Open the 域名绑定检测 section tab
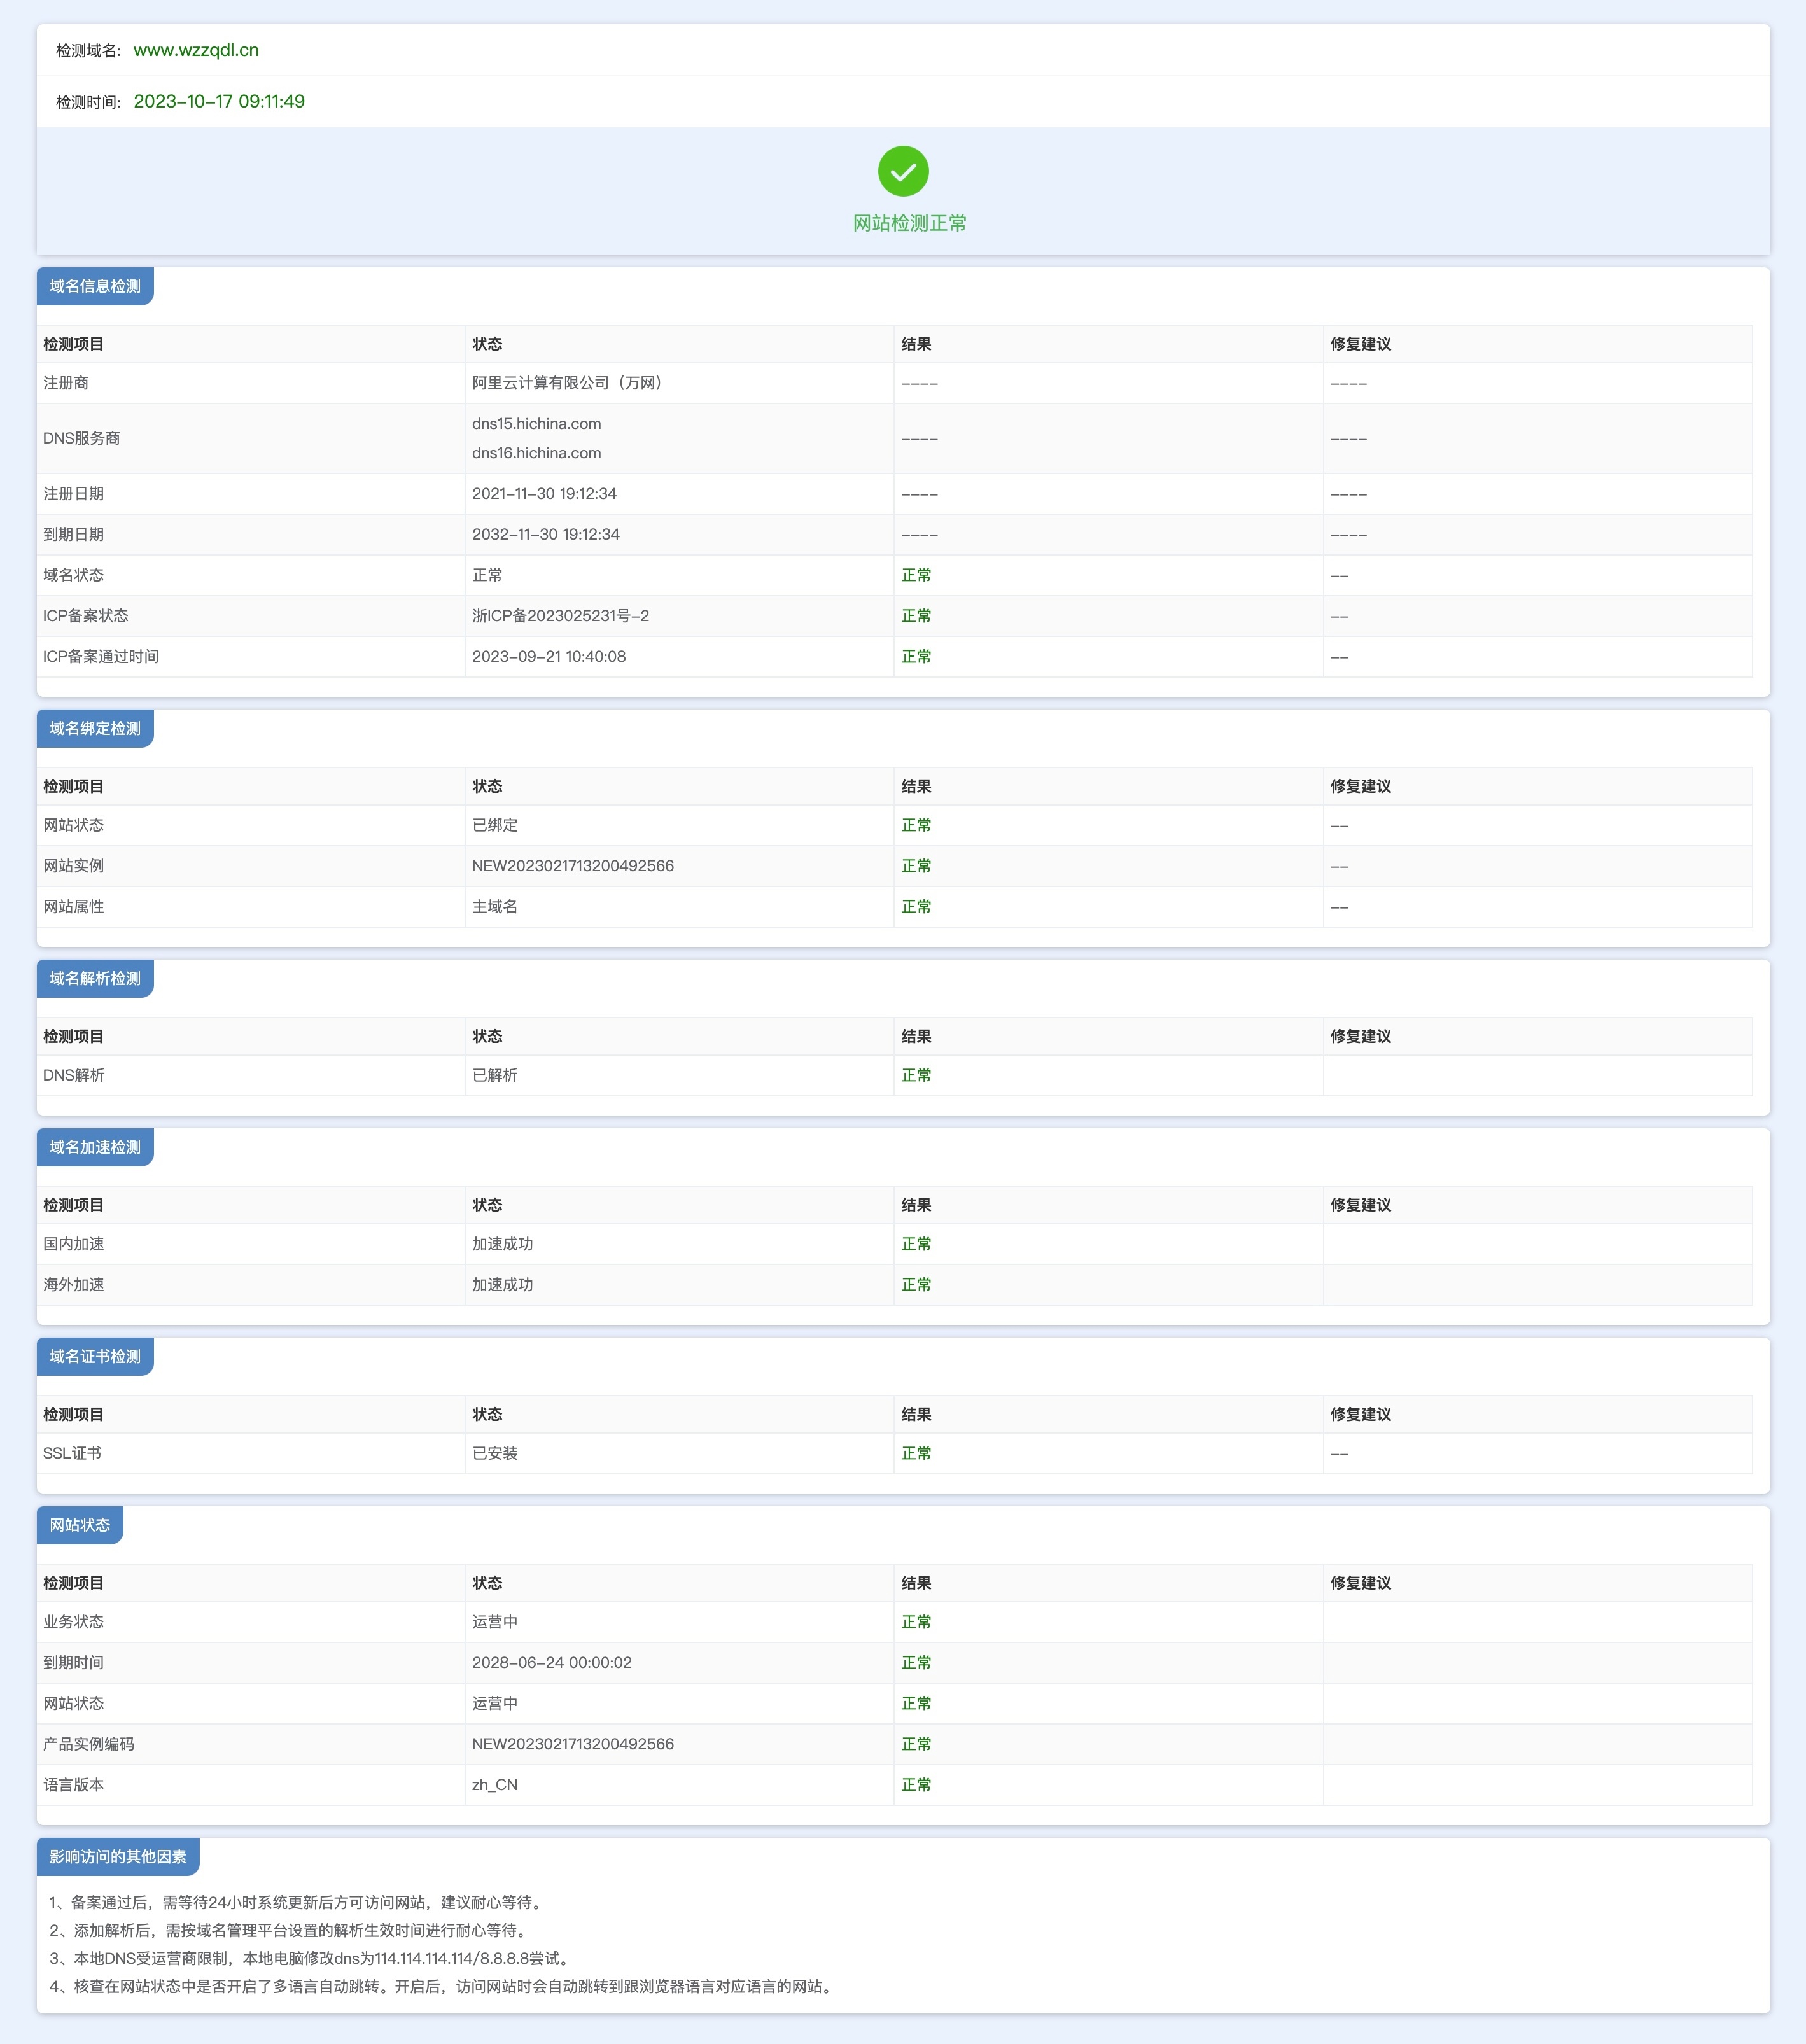This screenshot has width=1806, height=2044. coord(95,728)
